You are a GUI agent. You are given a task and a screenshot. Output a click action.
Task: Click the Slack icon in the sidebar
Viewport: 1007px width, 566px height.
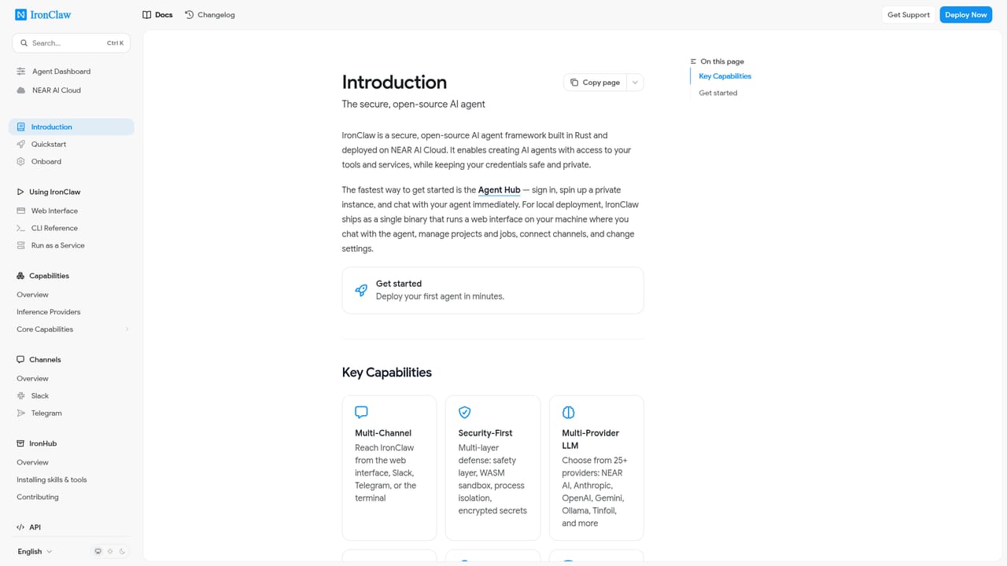pos(21,396)
